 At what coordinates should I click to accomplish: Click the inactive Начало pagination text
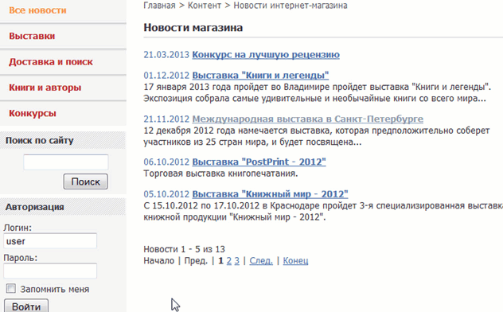tap(159, 261)
